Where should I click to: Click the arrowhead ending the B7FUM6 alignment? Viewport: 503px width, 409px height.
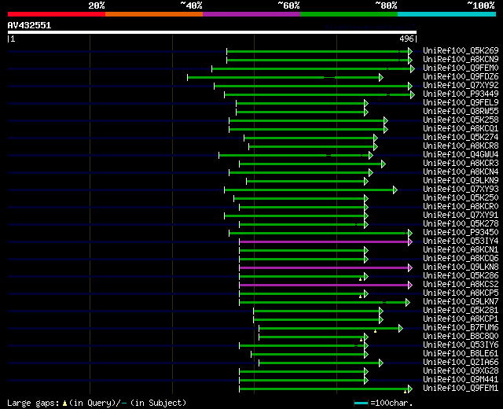pyautogui.click(x=401, y=329)
